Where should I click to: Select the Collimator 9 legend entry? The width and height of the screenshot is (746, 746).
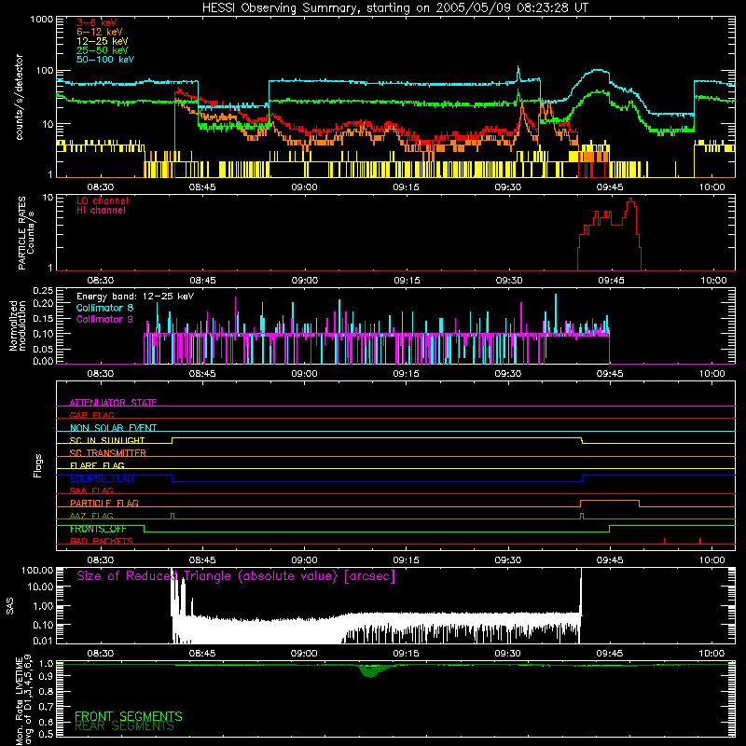pos(104,319)
